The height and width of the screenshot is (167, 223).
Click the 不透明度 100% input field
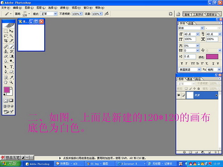77,14
